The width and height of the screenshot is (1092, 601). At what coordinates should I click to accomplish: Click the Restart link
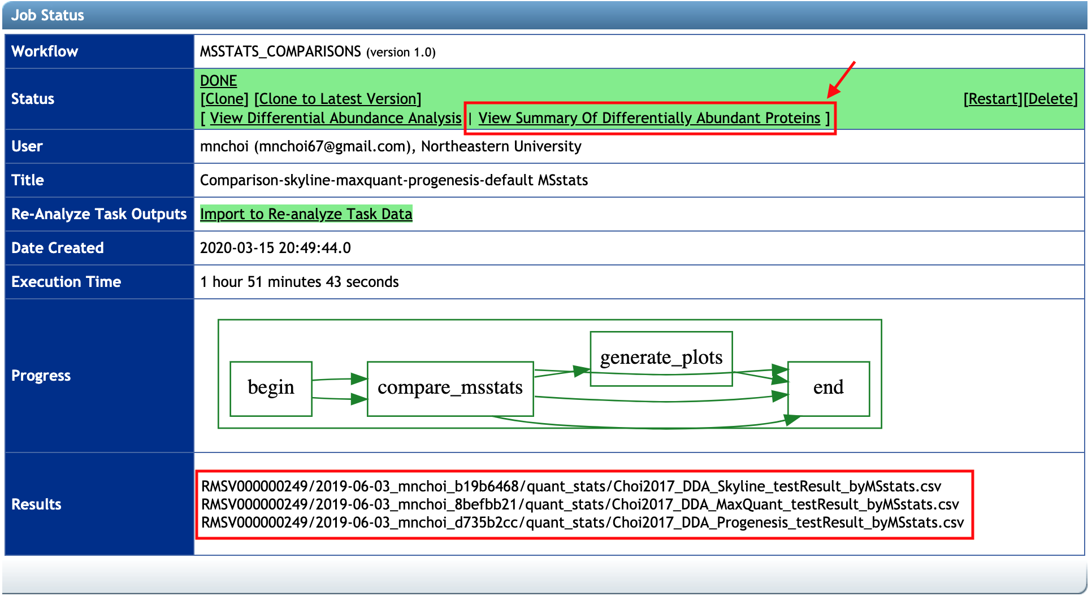[993, 99]
